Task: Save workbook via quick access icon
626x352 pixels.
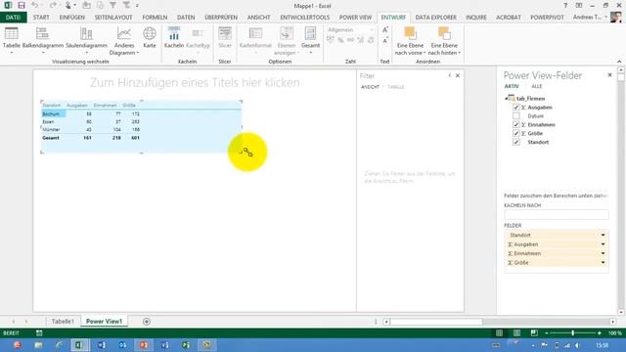Action: (22, 6)
